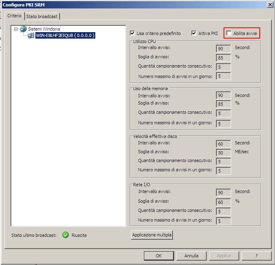Open help with the ? button

(257, 256)
